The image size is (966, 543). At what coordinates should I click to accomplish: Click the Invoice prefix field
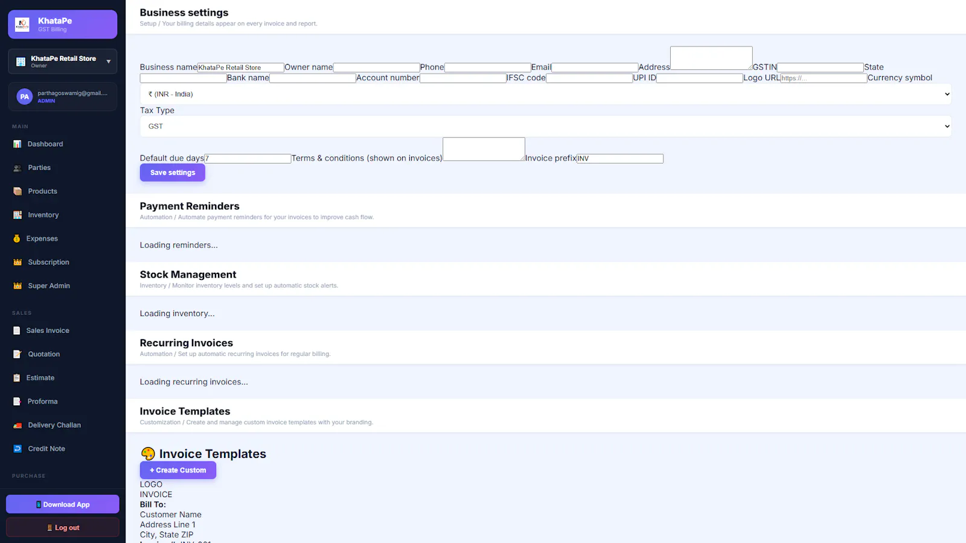click(x=620, y=159)
